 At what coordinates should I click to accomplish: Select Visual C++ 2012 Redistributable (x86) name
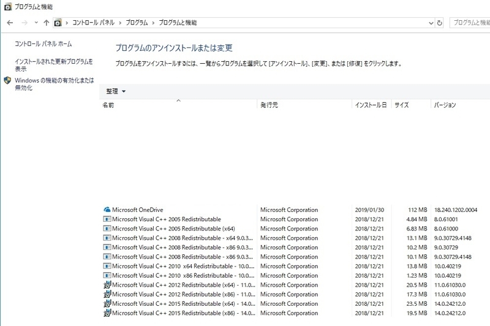coord(184,294)
